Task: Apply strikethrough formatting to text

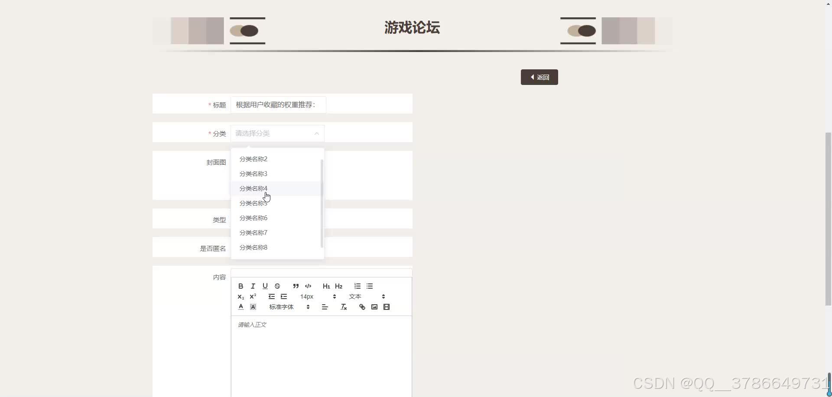Action: click(277, 286)
